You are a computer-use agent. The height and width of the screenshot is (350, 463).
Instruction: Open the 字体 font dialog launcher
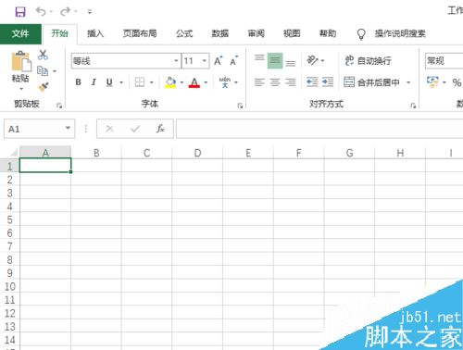[240, 106]
